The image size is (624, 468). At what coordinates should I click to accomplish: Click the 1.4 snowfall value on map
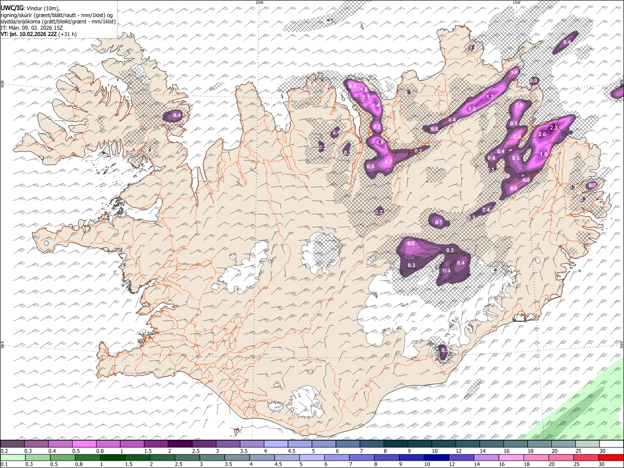click(x=376, y=105)
